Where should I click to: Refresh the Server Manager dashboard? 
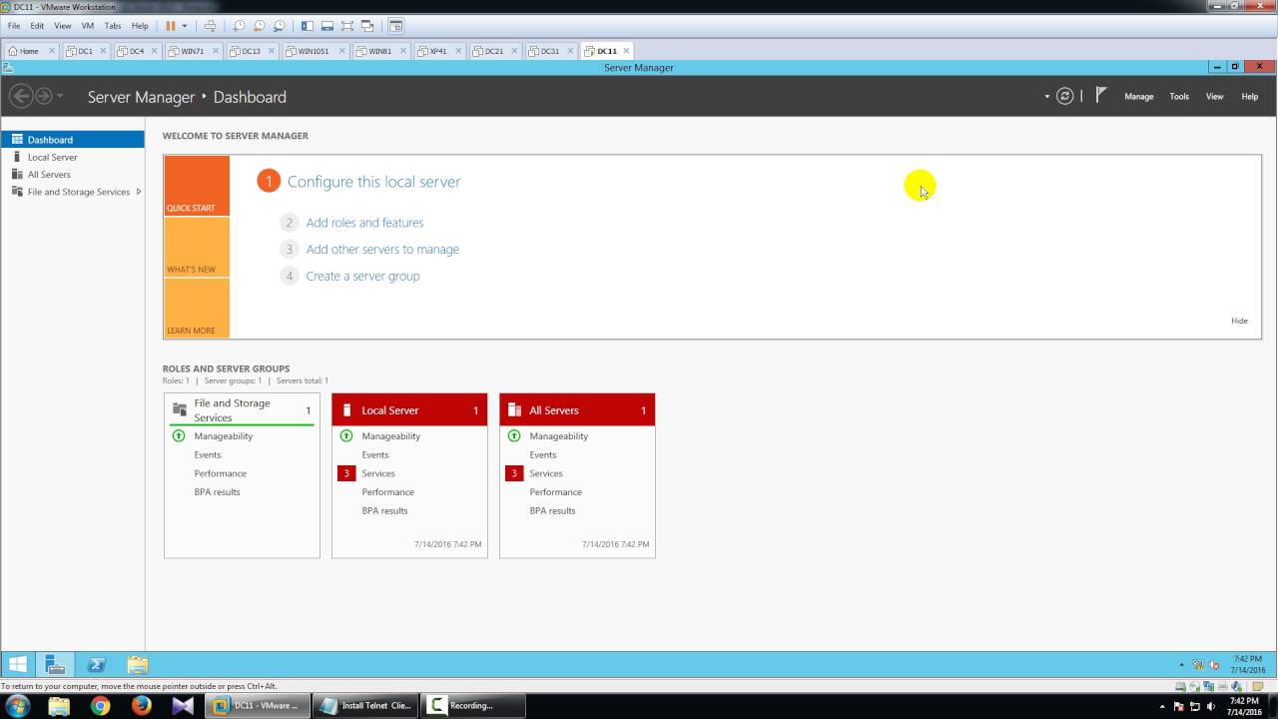point(1065,96)
